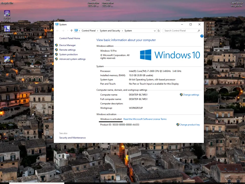Open first Annotation 2025-07 desktop file
This screenshot has height=184, width=245.
(93, 4)
